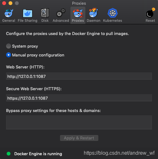Open the General preferences whale icon
Image resolution: width=158 pixels, height=159 pixels.
point(9,13)
